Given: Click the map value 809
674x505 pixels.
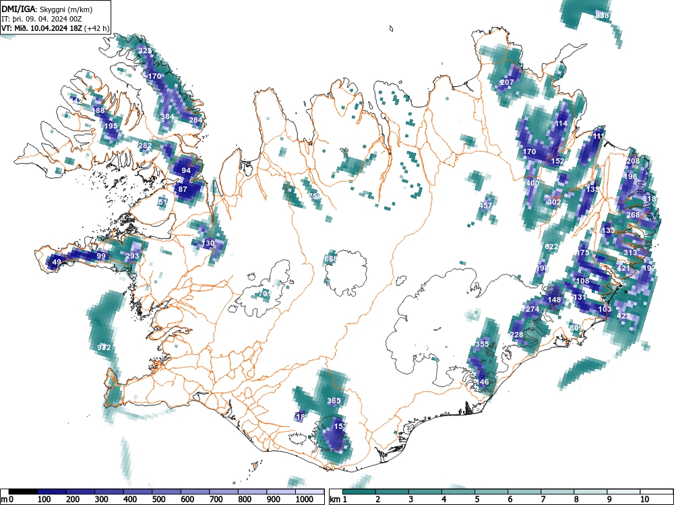Looking at the screenshot, I should click(x=576, y=328).
